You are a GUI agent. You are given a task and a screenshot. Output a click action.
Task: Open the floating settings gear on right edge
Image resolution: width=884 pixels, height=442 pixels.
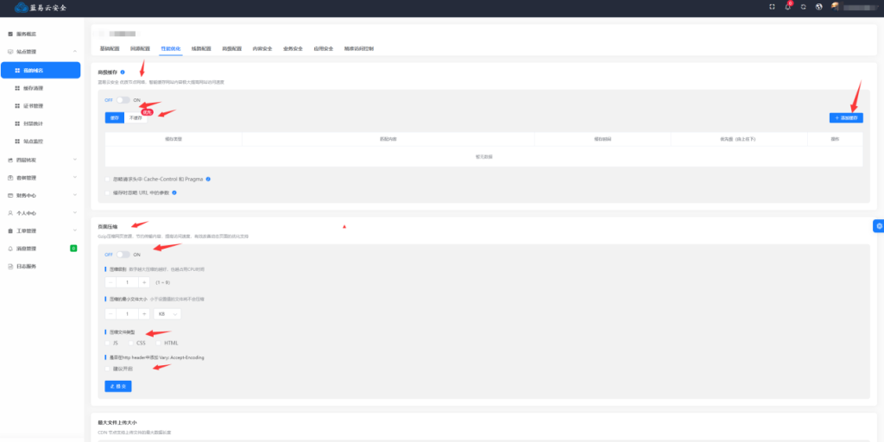coord(878,226)
